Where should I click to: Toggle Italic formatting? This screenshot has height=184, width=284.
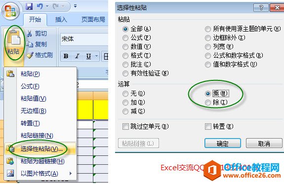coord(77,56)
